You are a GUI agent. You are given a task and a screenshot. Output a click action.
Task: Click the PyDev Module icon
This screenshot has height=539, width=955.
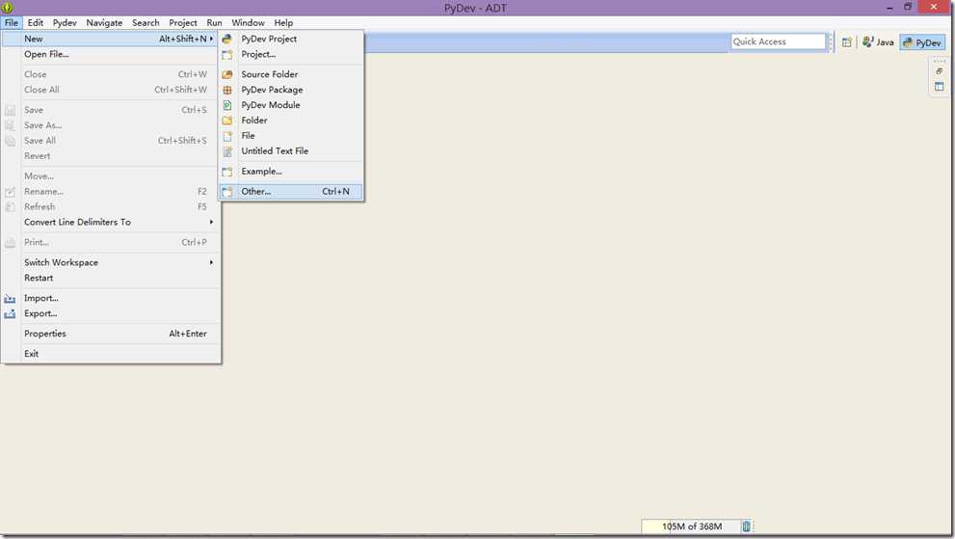[227, 105]
